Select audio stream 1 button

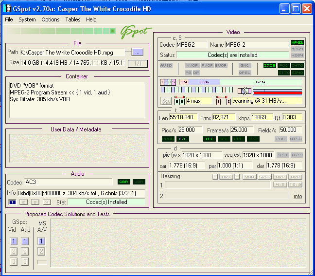click(x=13, y=202)
